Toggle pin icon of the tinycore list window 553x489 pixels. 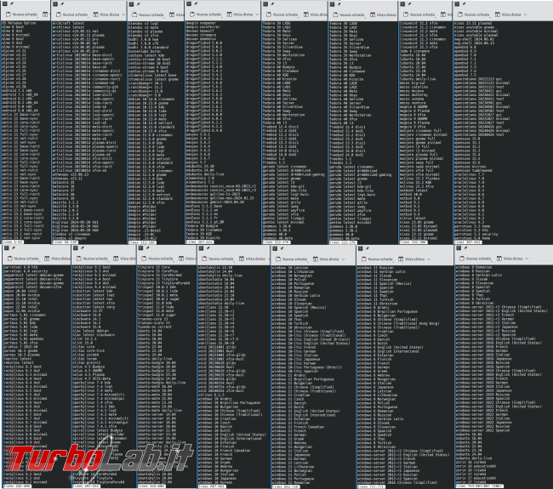pos(148,248)
